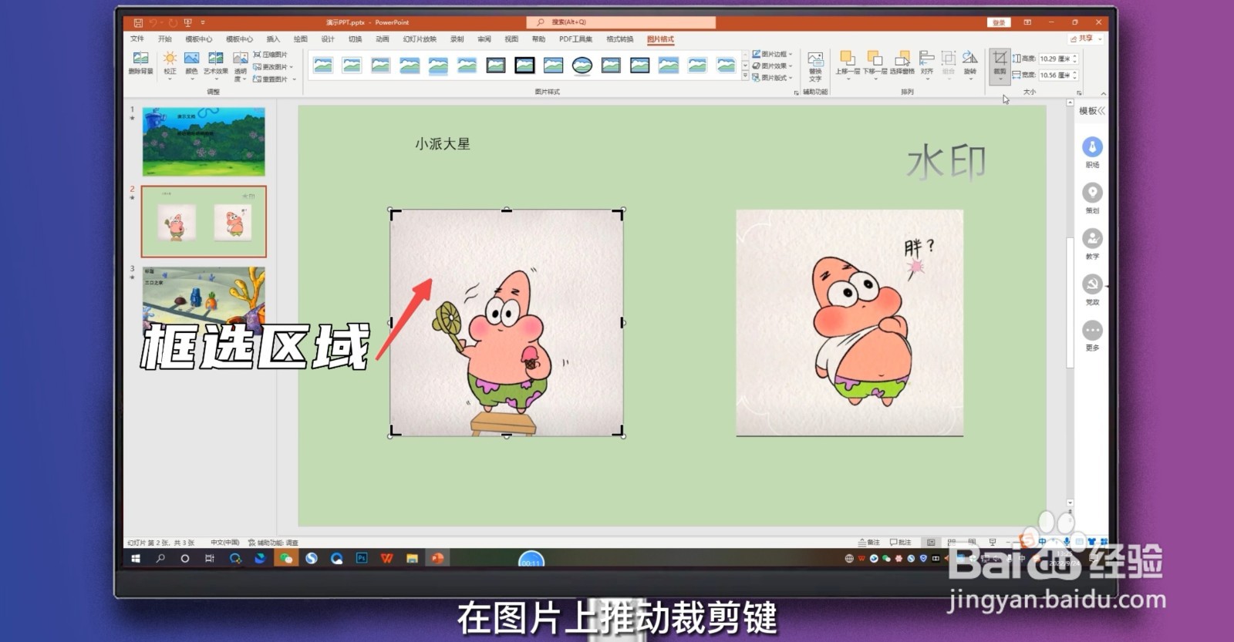
Task: Open the File (文件) menu
Action: tap(137, 39)
